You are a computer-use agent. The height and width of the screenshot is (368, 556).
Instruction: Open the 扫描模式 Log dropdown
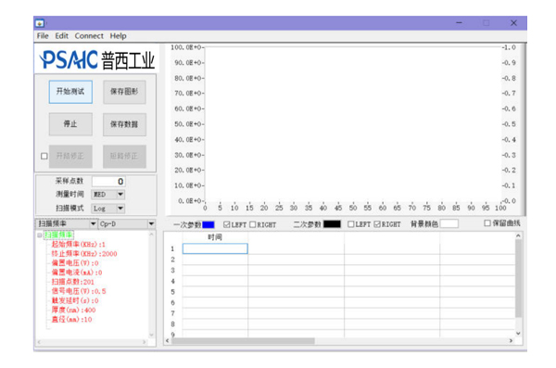click(x=120, y=209)
